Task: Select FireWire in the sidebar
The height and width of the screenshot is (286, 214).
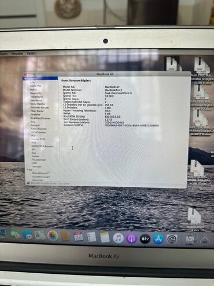Action: [35, 114]
